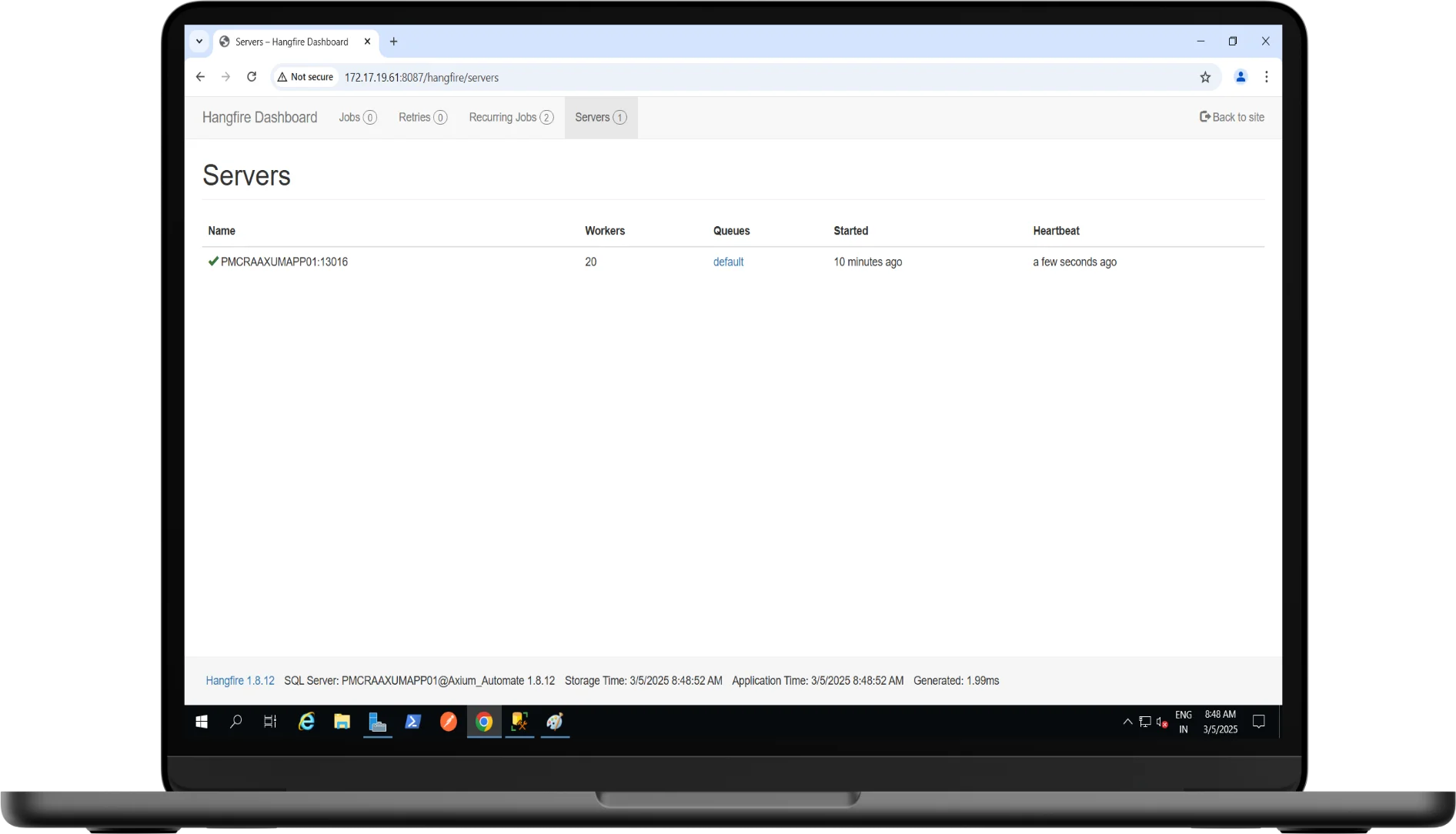Switch to the Recurring Jobs tab
Image resolution: width=1456 pixels, height=834 pixels.
pos(511,118)
